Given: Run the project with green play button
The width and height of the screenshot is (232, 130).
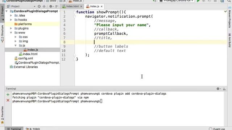Looking at the screenshot, I should [198, 1].
